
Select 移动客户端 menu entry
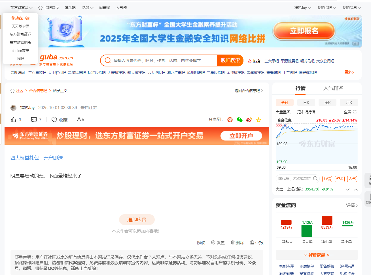[x=20, y=18]
